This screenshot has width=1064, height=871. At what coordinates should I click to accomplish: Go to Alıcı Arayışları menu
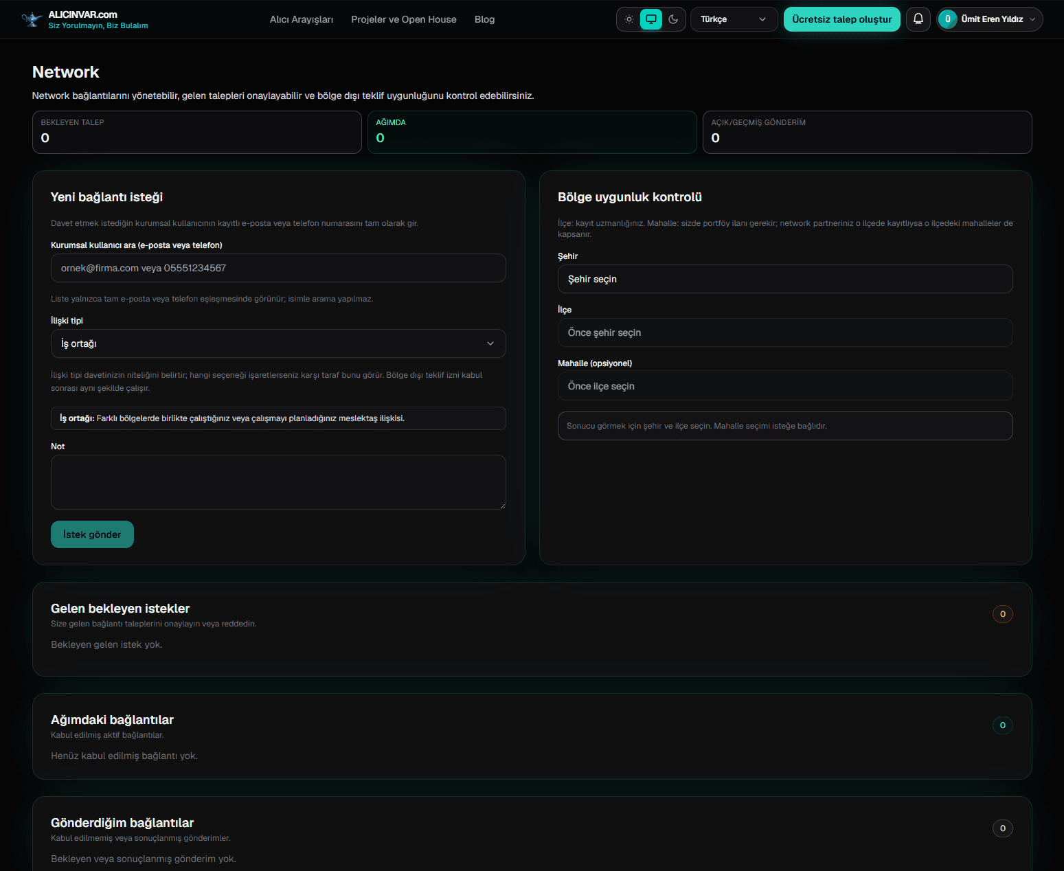[x=302, y=19]
